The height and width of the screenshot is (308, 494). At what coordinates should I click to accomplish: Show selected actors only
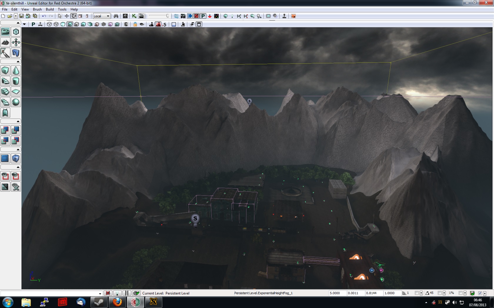click(x=5, y=176)
